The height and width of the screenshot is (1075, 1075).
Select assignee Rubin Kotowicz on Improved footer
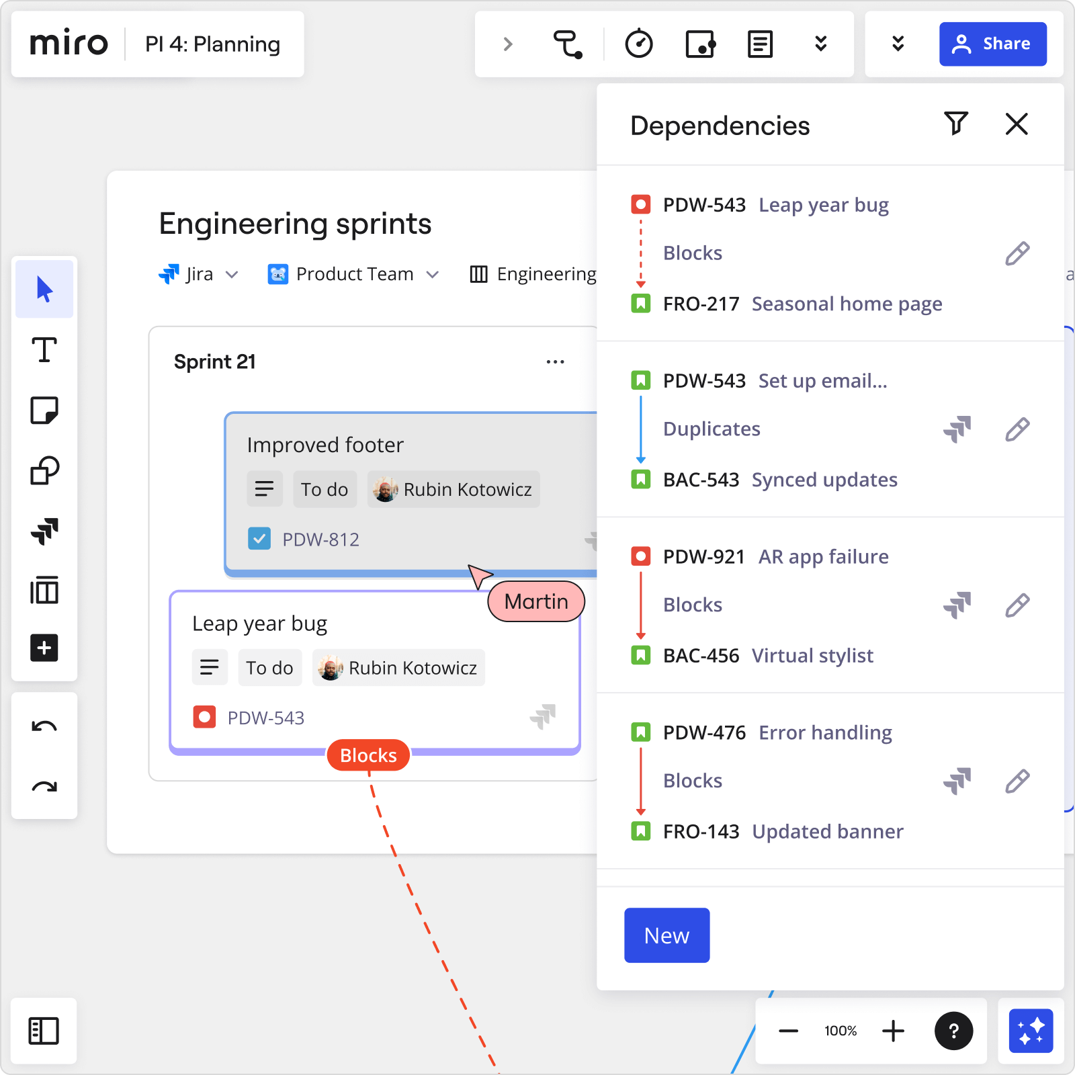pos(454,489)
